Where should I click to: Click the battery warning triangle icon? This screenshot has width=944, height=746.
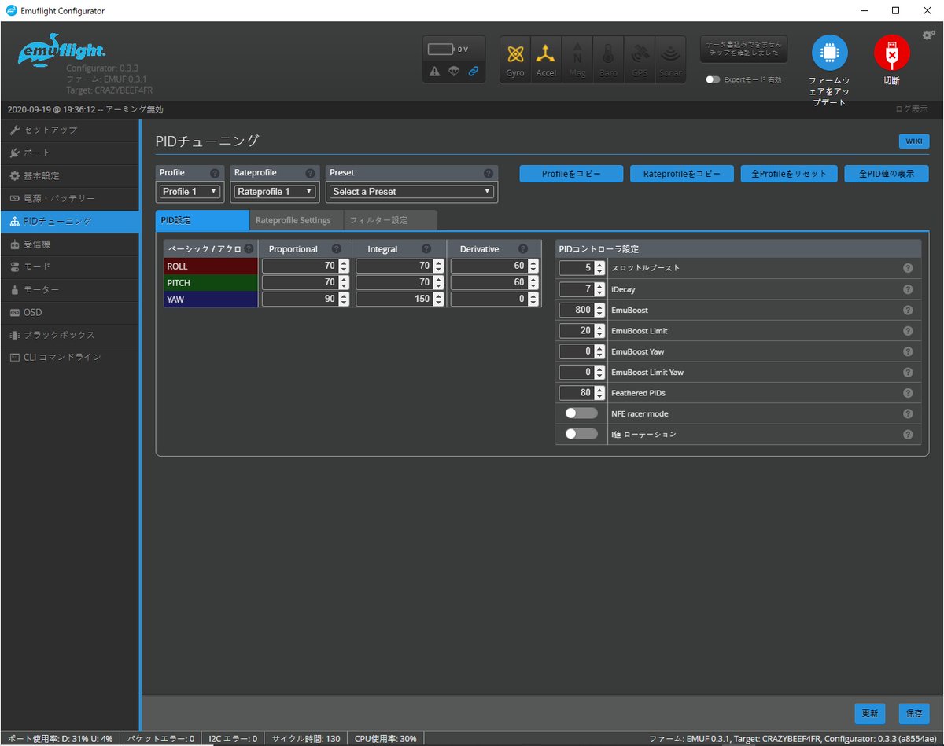pyautogui.click(x=435, y=72)
